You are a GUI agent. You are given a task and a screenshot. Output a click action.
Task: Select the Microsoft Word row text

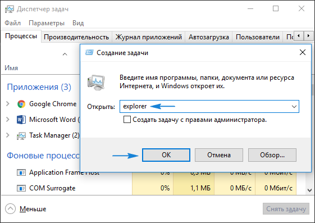click(x=54, y=120)
